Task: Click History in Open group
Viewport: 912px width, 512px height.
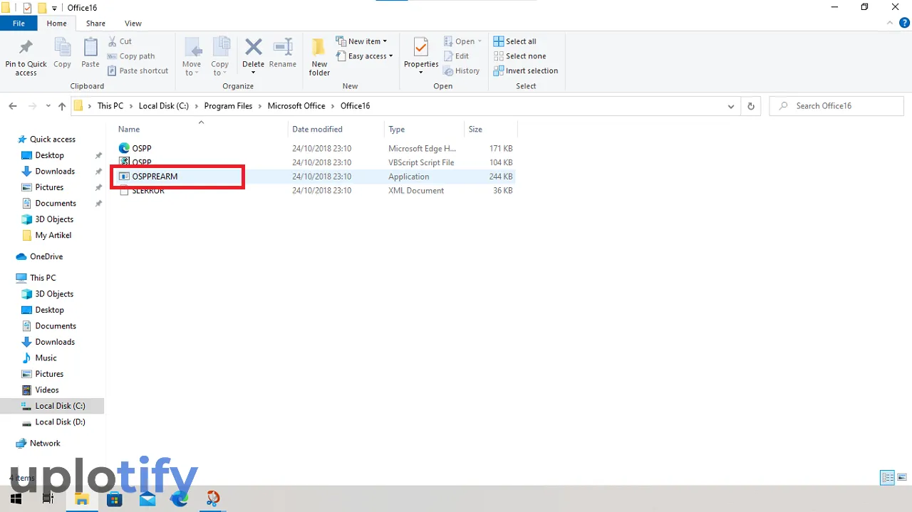Action: (x=461, y=70)
